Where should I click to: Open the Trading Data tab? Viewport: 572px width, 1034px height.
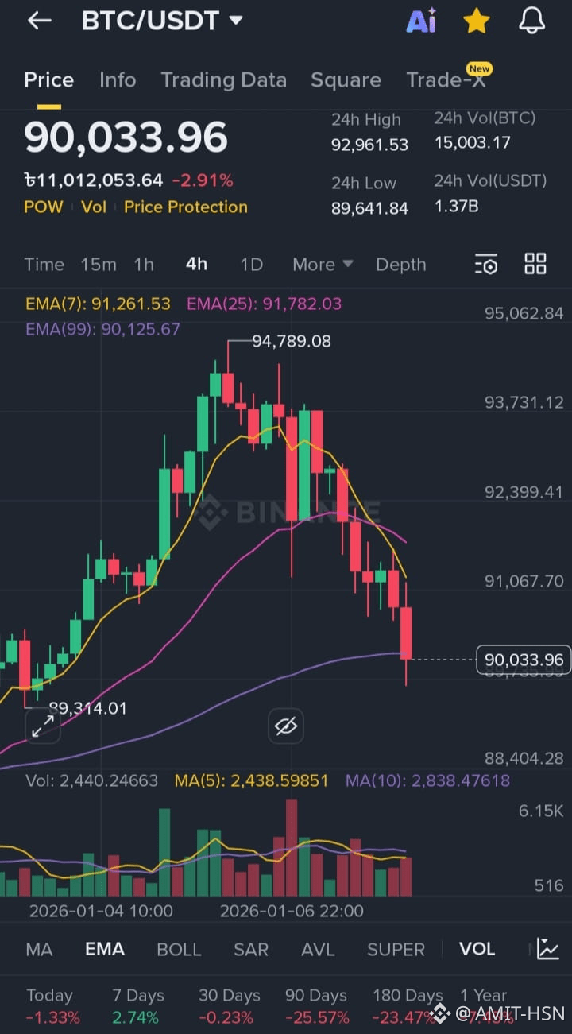[x=223, y=79]
